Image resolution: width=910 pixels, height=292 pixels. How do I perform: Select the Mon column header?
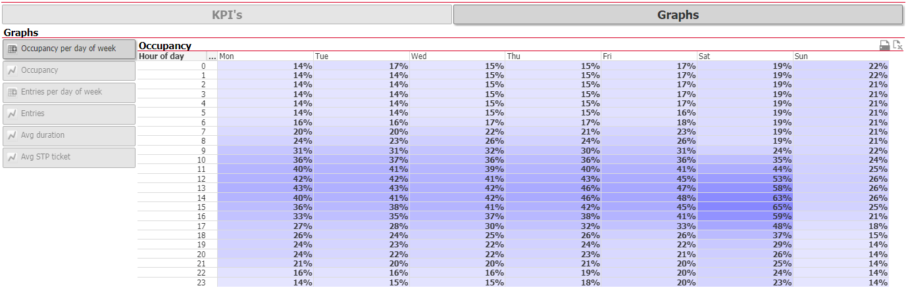(x=266, y=56)
